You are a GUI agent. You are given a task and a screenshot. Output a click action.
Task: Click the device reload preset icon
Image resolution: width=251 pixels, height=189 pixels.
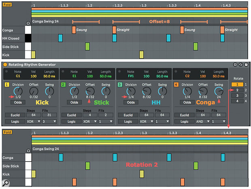click(x=240, y=65)
